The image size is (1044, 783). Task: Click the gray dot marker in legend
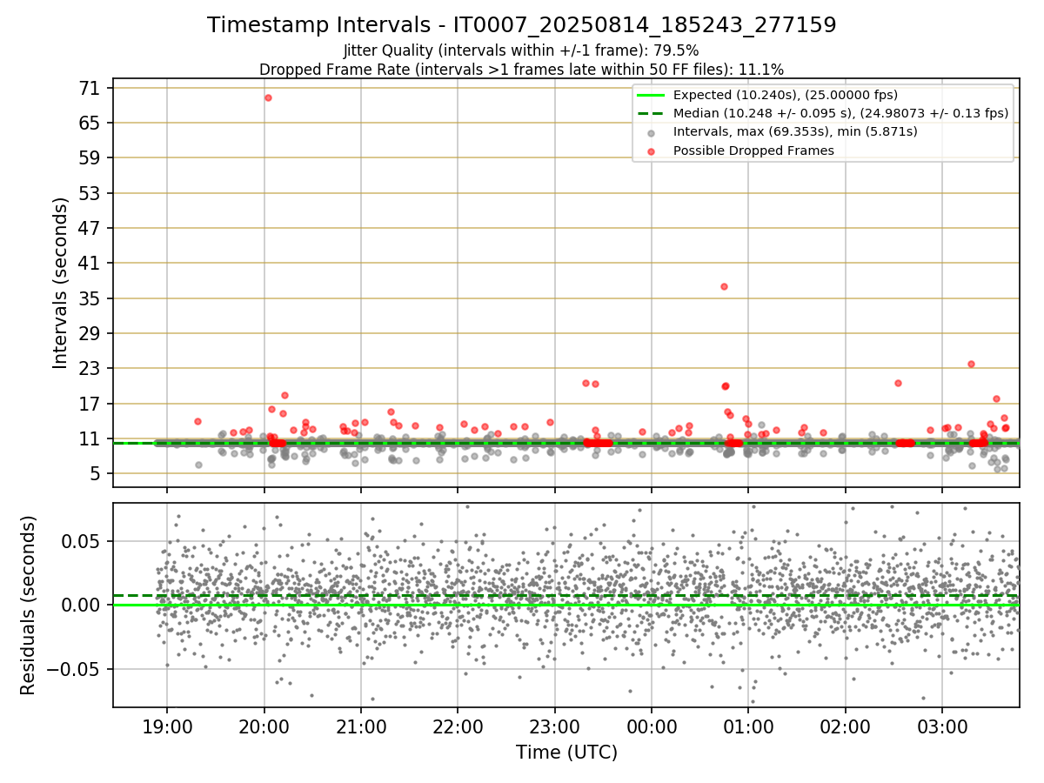click(x=652, y=132)
